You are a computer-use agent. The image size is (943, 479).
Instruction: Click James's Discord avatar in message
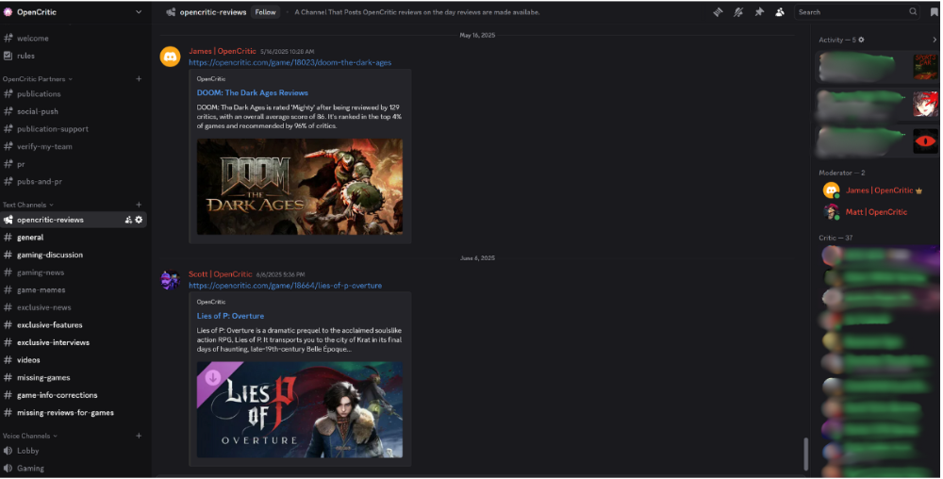click(x=170, y=57)
